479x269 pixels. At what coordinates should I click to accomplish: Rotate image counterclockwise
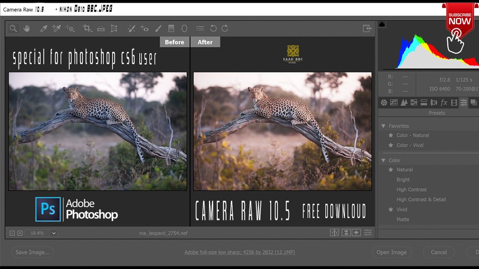point(213,28)
